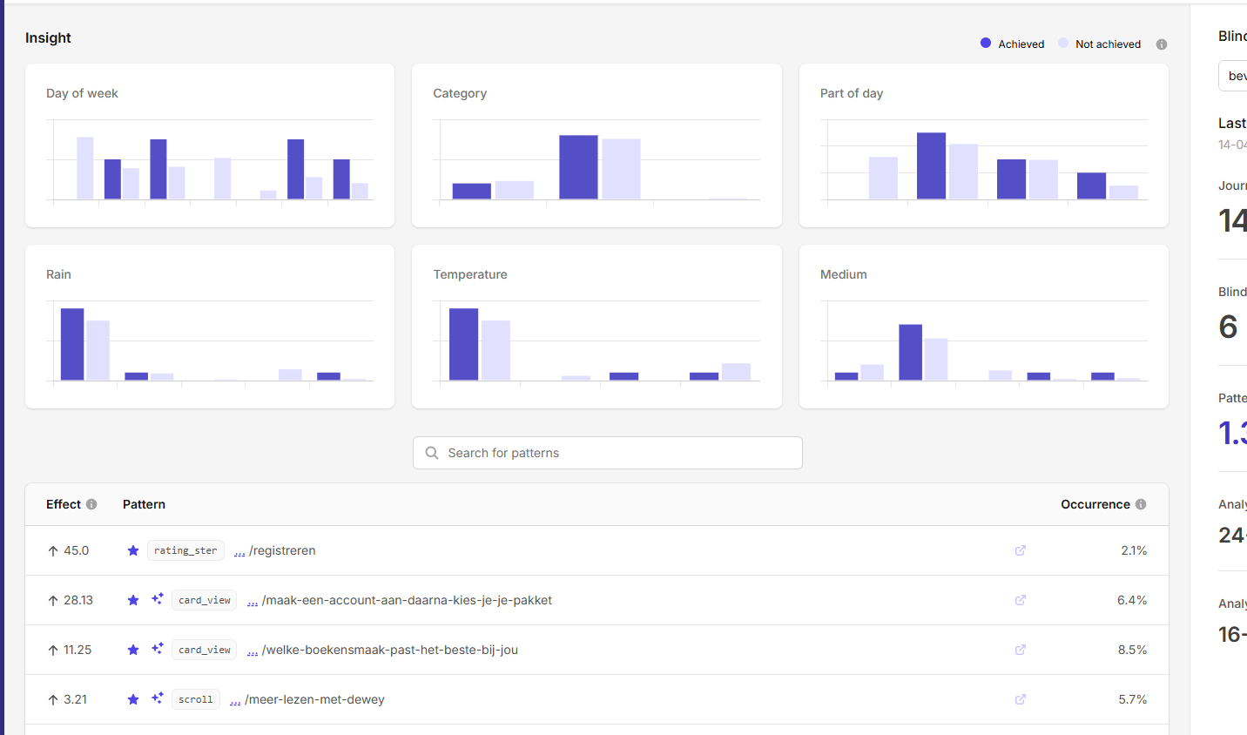Click the sparkle icon in the /meer-lezen-met-dewey row
The width and height of the screenshot is (1247, 735).
pos(158,698)
